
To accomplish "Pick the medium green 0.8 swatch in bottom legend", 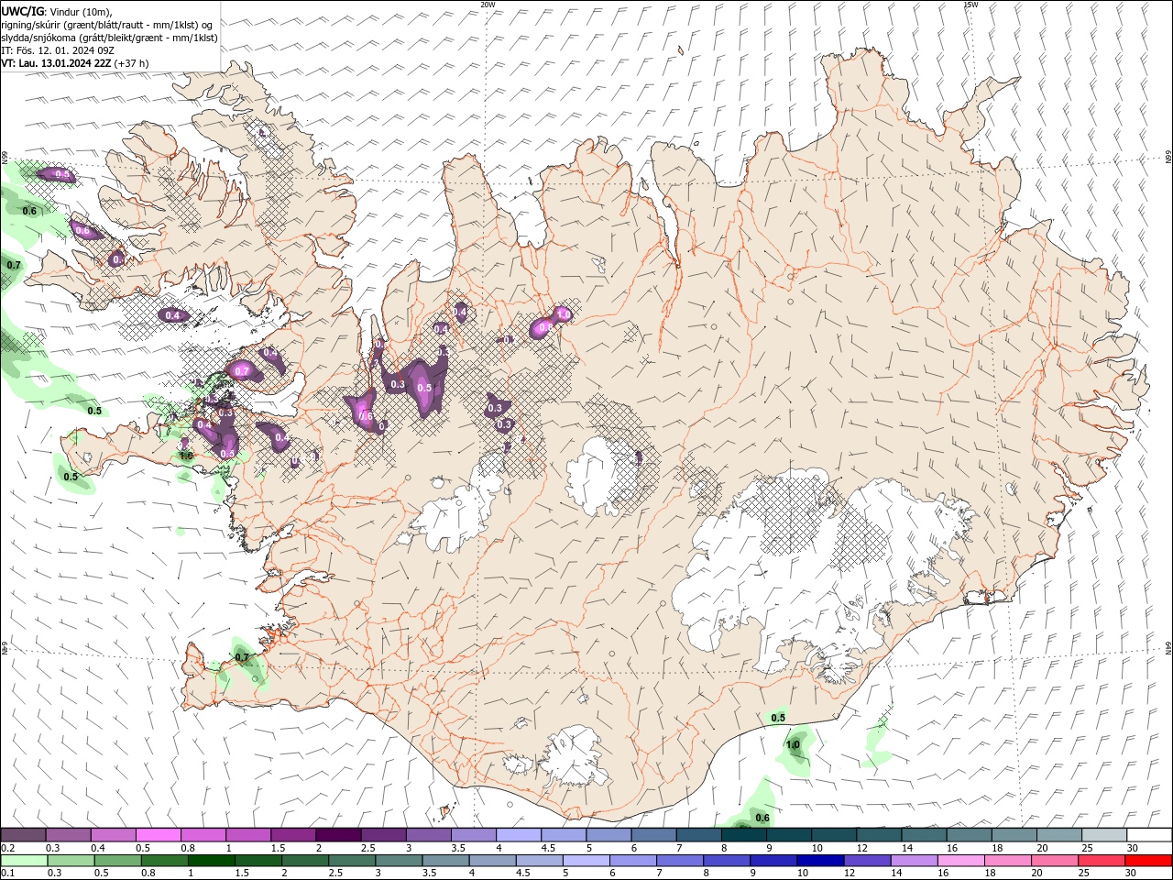I will click(x=164, y=861).
